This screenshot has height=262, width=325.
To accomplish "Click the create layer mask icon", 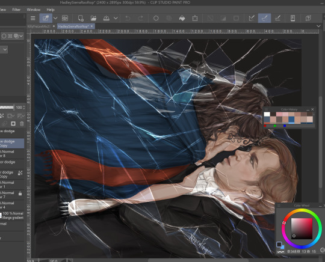I will (x=13, y=124).
